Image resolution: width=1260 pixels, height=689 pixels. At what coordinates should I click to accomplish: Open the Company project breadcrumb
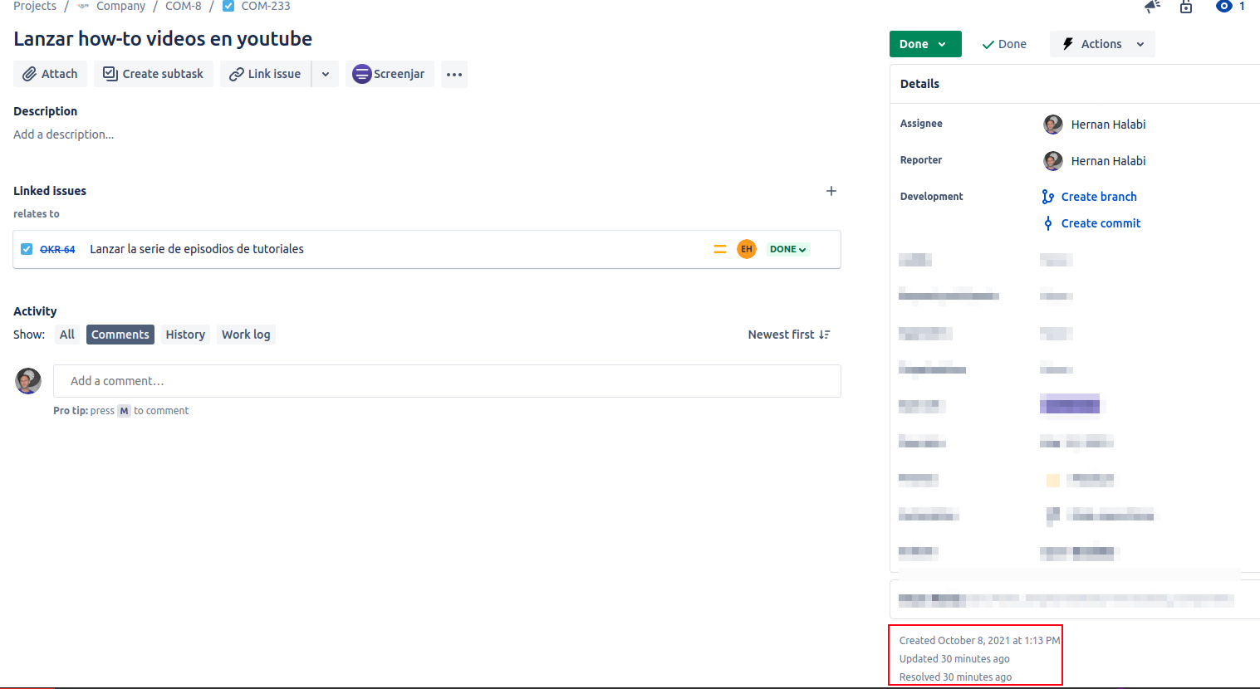coord(120,6)
